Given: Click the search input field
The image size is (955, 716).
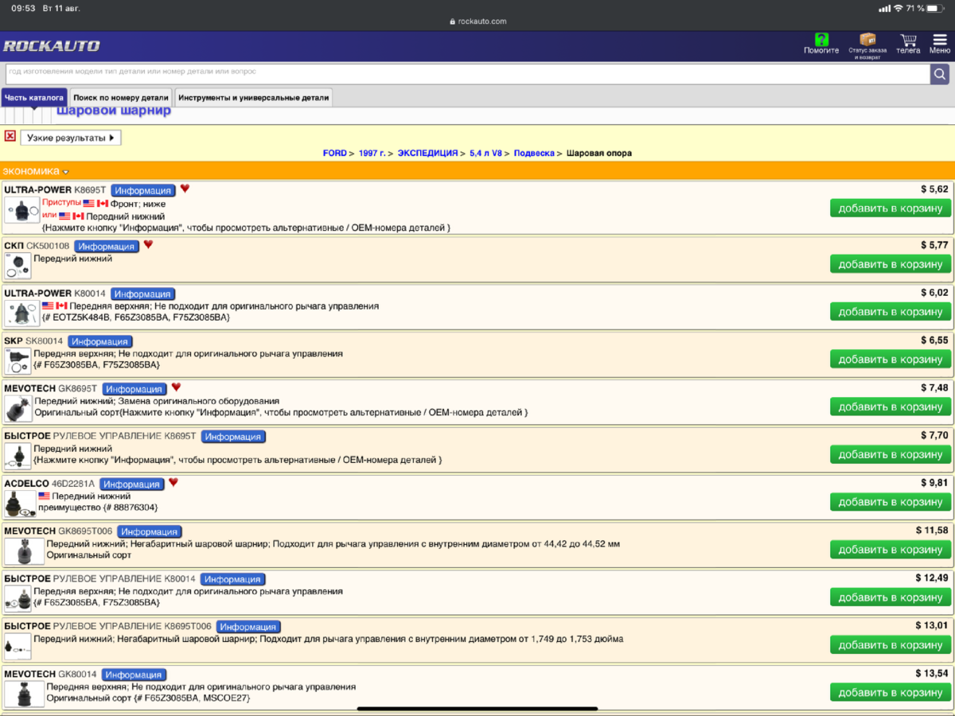Looking at the screenshot, I should pyautogui.click(x=467, y=74).
